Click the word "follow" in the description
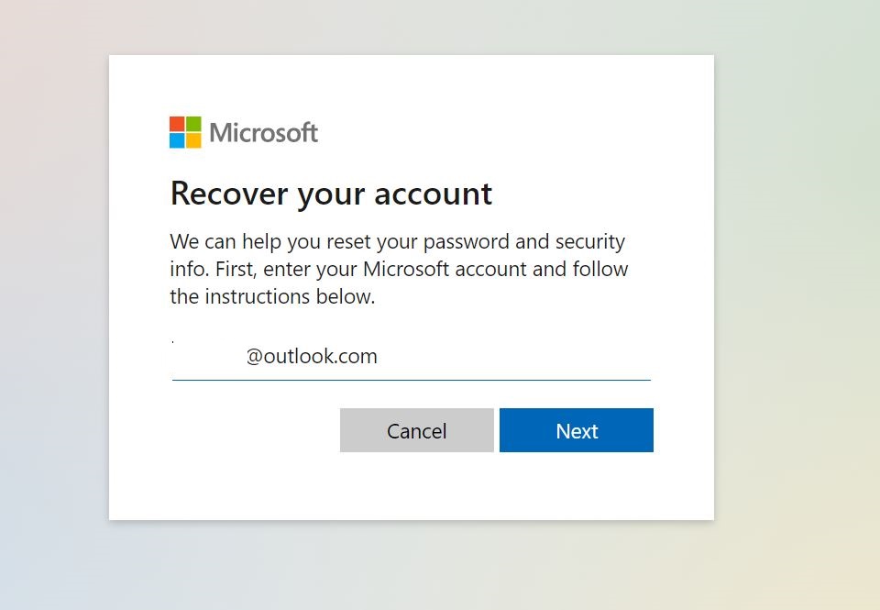The image size is (880, 610). point(599,269)
